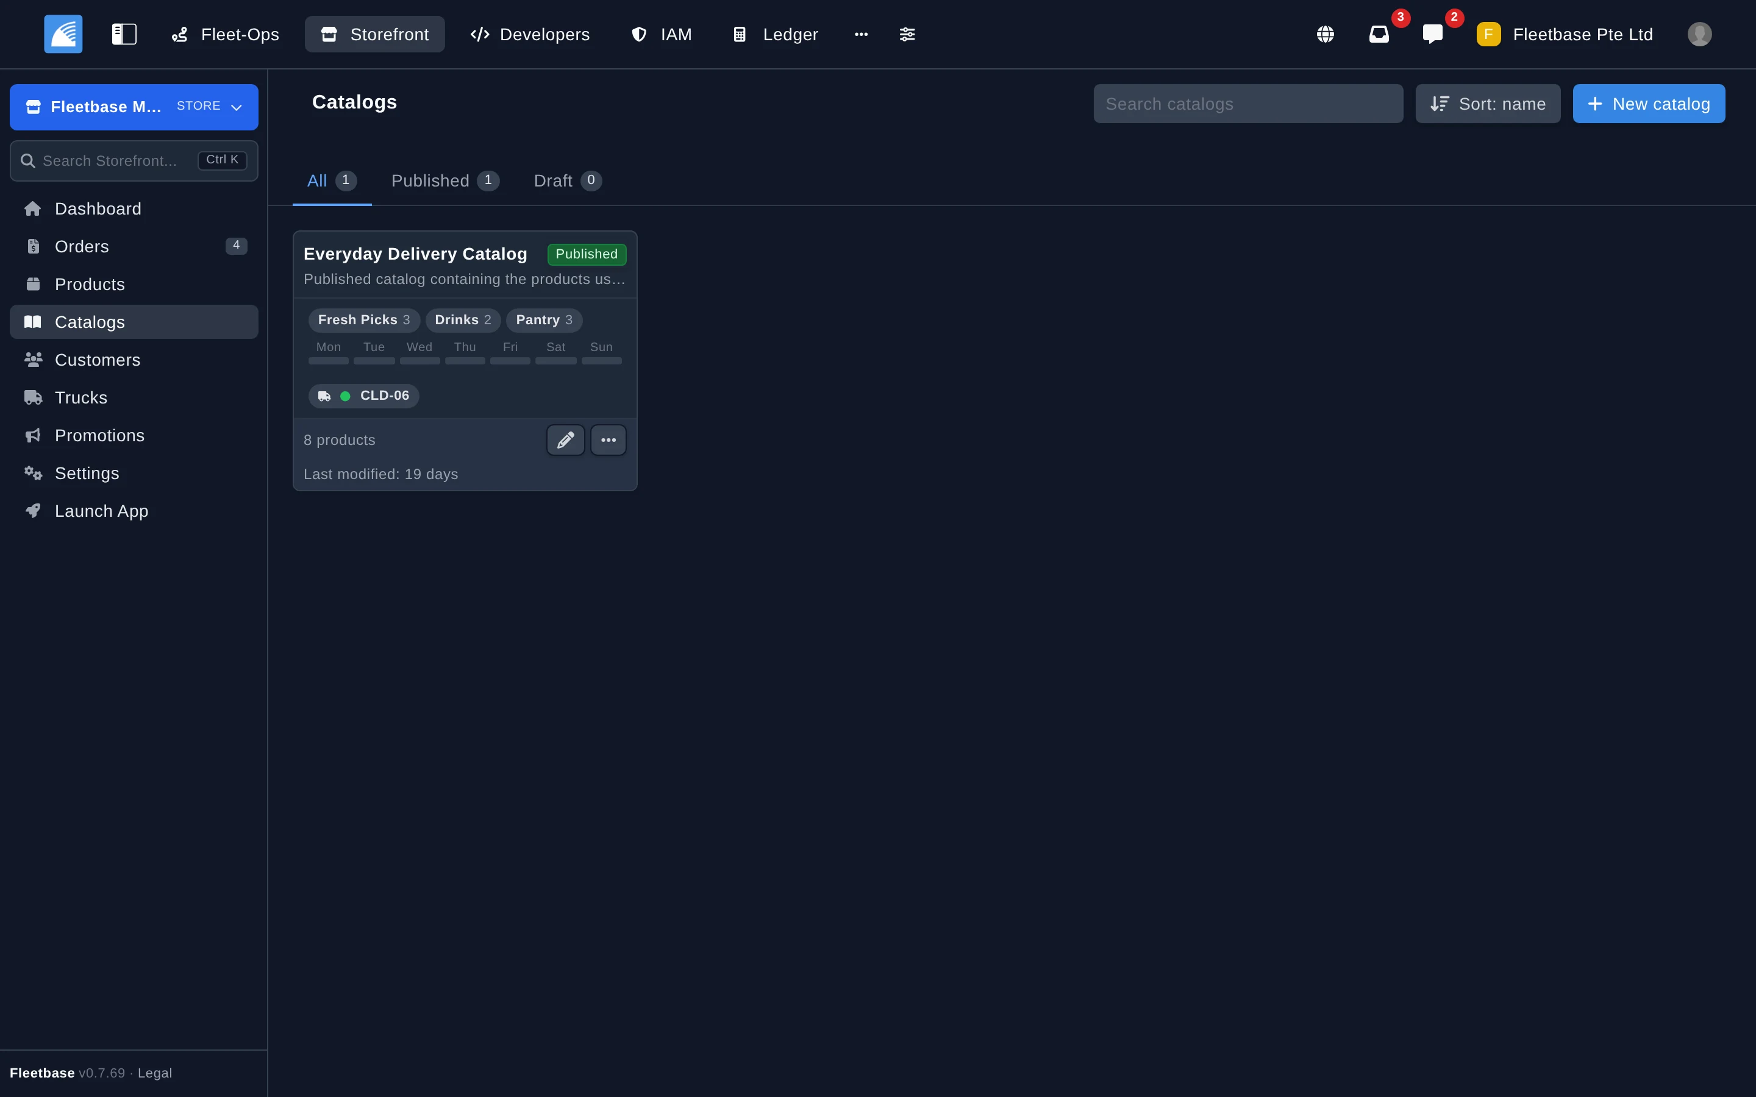This screenshot has width=1756, height=1097.
Task: Click the Pantry category chip
Action: [x=544, y=320]
